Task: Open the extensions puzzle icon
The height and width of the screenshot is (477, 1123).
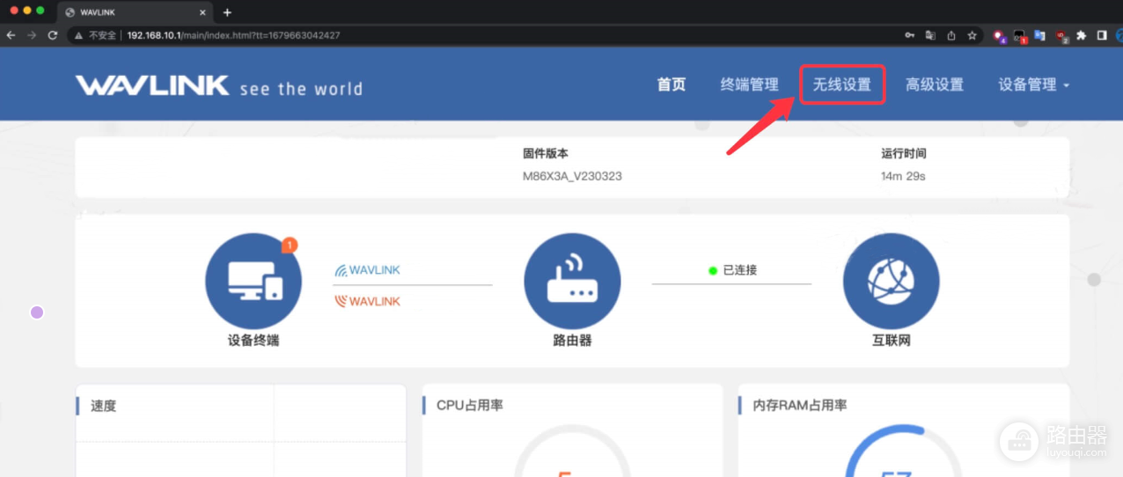Action: click(x=1082, y=35)
